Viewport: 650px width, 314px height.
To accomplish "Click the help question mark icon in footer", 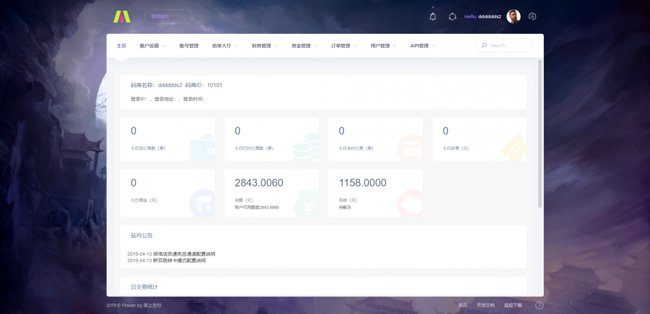I will [539, 305].
